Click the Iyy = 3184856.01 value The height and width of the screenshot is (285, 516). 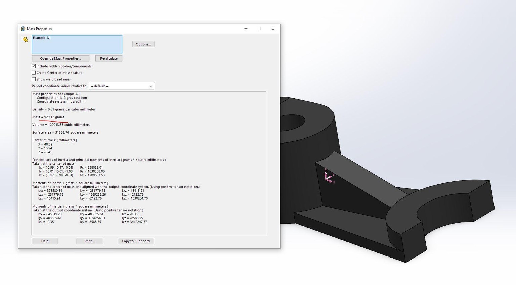(x=93, y=218)
